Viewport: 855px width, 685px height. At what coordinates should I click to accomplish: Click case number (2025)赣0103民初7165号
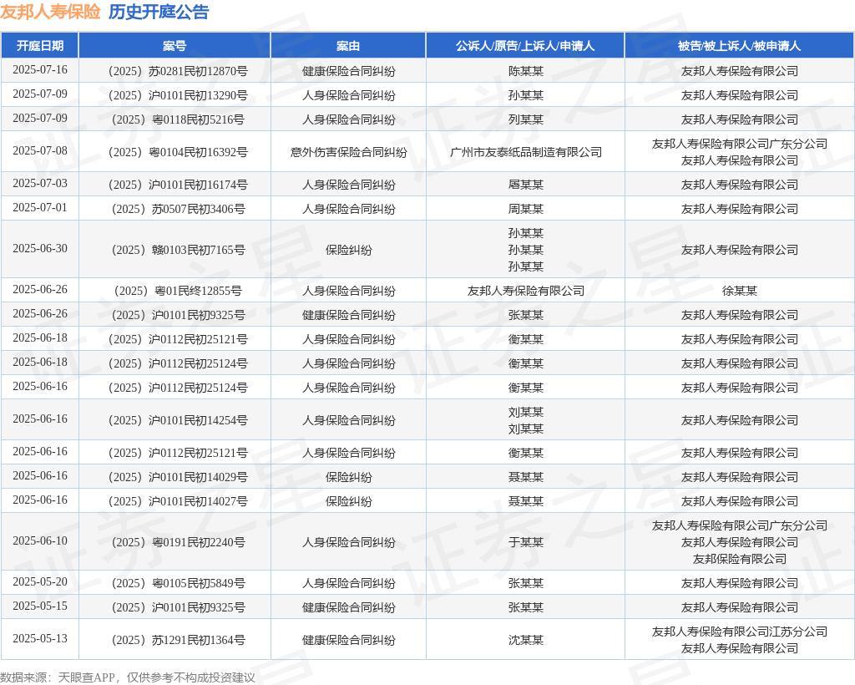175,250
